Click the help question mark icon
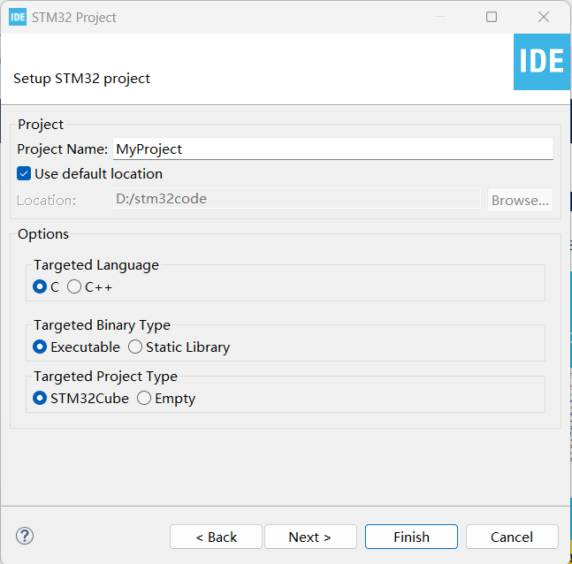The width and height of the screenshot is (572, 564). (25, 536)
